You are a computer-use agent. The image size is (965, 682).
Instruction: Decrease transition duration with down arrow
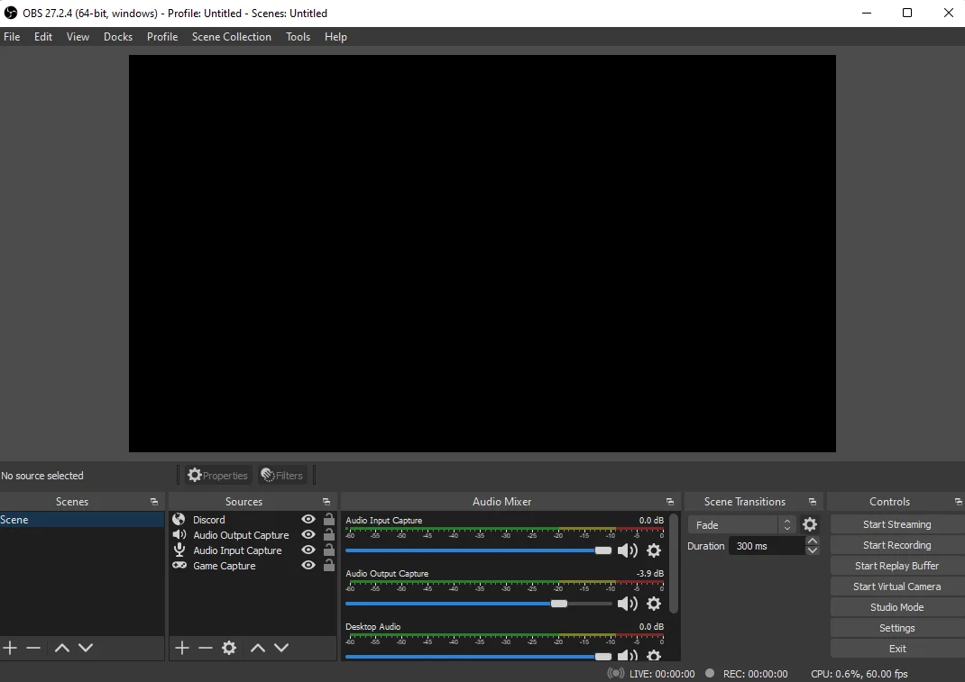(x=813, y=550)
